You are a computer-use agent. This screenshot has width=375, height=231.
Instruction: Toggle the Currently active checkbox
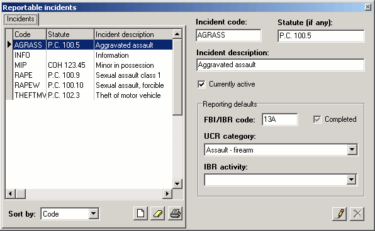tap(201, 84)
